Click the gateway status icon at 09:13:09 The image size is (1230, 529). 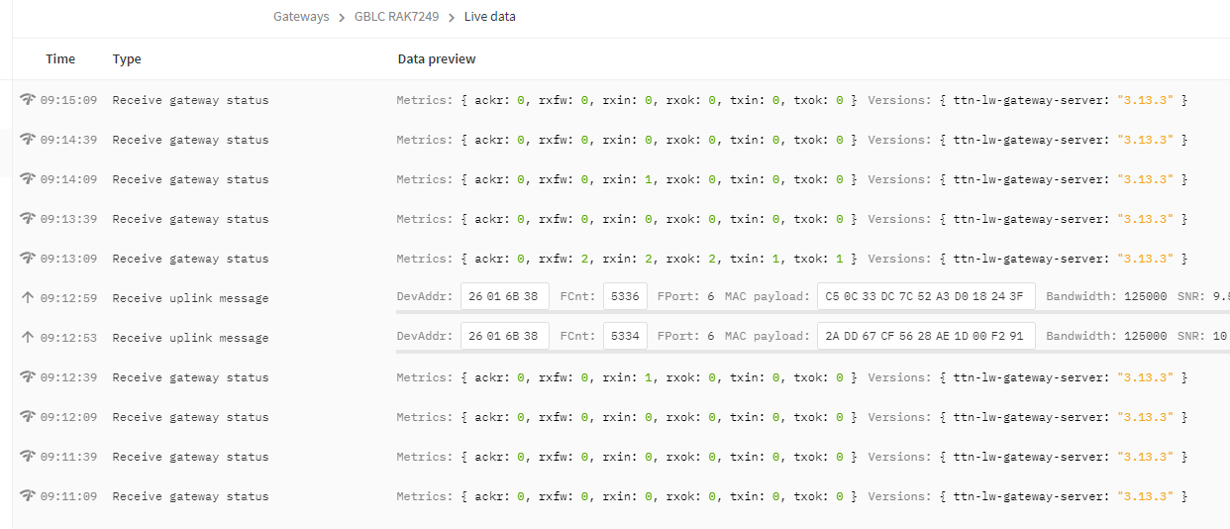[x=28, y=258]
